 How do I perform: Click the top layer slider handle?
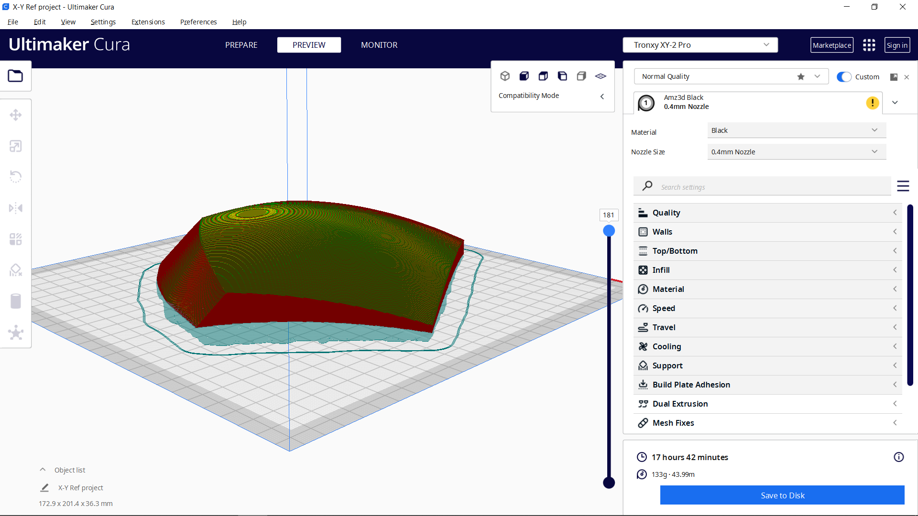(x=609, y=231)
